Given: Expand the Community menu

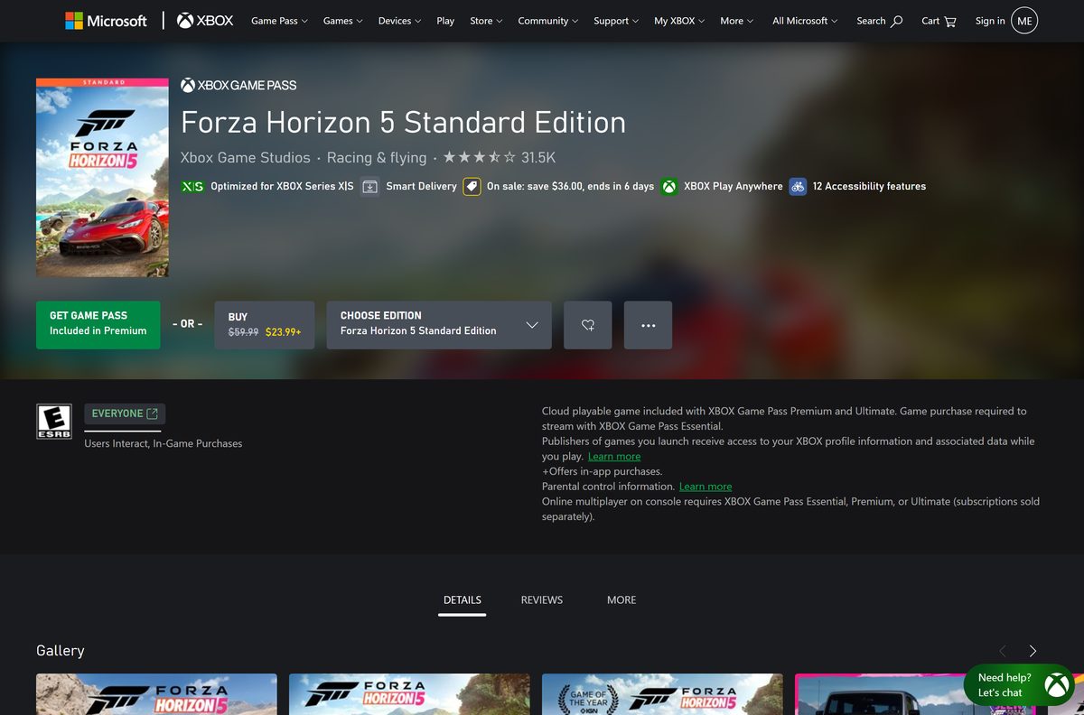Looking at the screenshot, I should (548, 21).
